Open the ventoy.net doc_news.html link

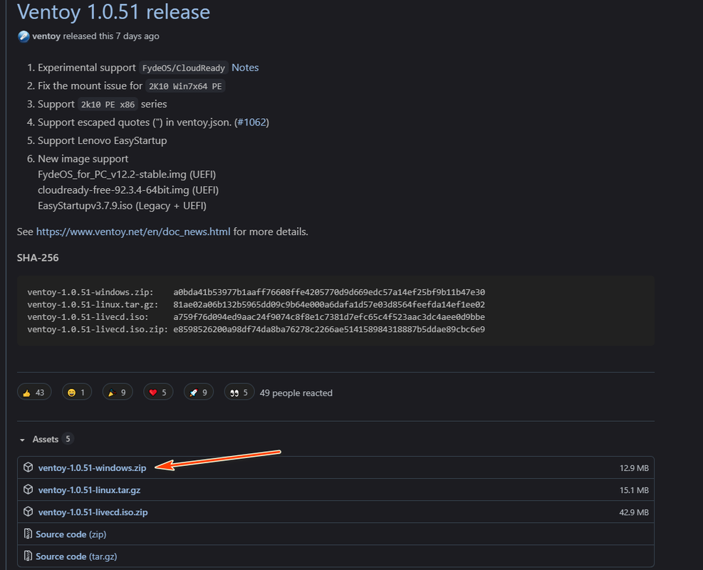pyautogui.click(x=133, y=232)
